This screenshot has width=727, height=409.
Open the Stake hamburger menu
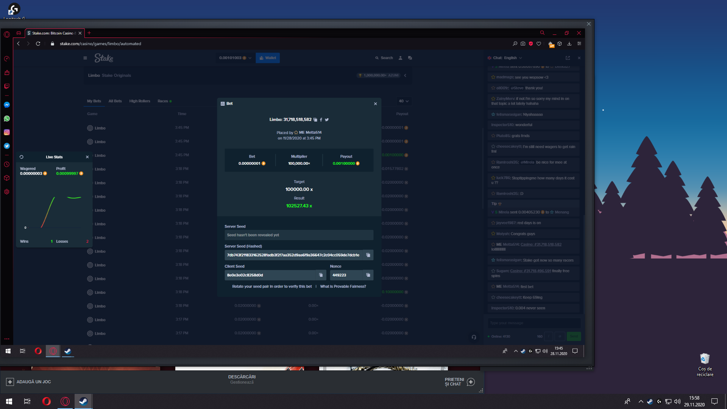(x=85, y=58)
